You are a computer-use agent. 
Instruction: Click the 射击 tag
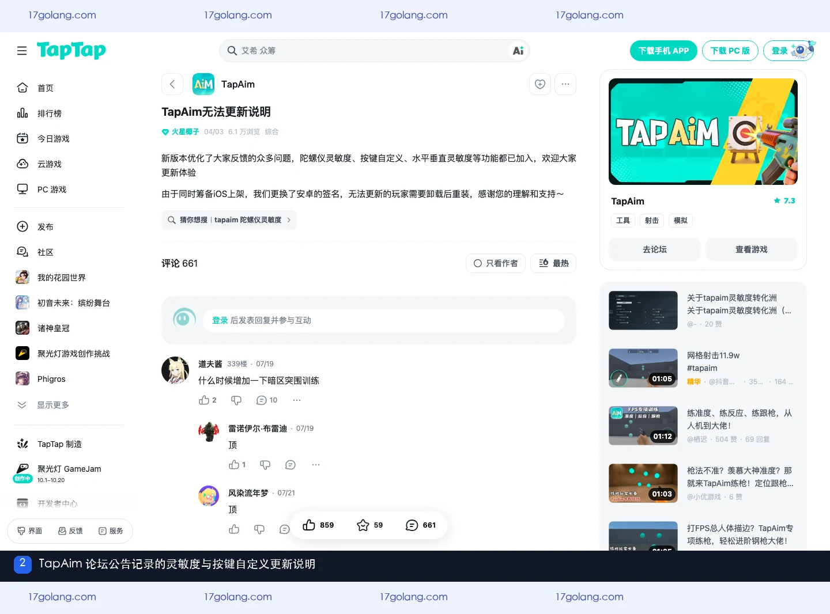tap(652, 221)
